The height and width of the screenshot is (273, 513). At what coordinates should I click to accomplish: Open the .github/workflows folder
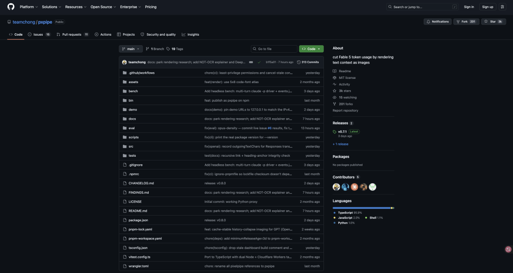142,73
